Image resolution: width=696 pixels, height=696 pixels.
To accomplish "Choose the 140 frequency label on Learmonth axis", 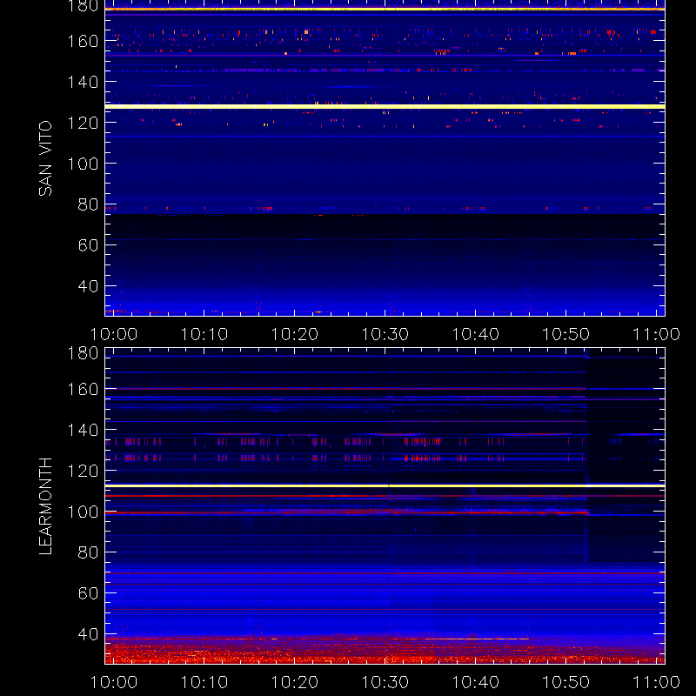I will click(x=83, y=430).
